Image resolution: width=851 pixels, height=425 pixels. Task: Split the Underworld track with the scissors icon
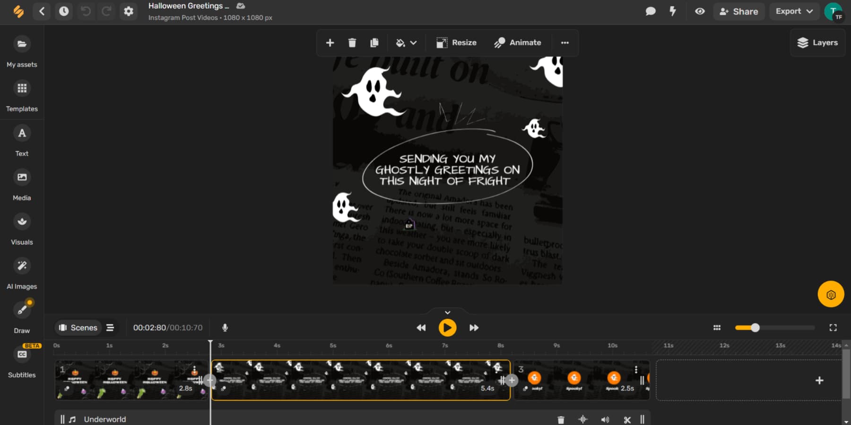coord(627,419)
